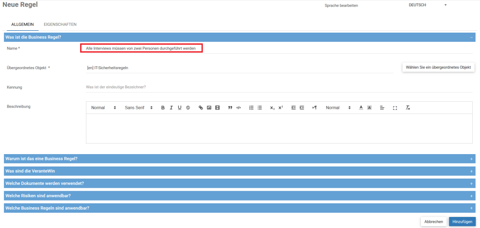Open the Normal heading style dropdown
Viewport: 480px width, 228px height.
point(104,108)
